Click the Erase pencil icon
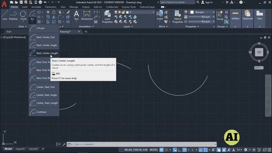The image size is (272, 153). pyautogui.click(x=68, y=12)
